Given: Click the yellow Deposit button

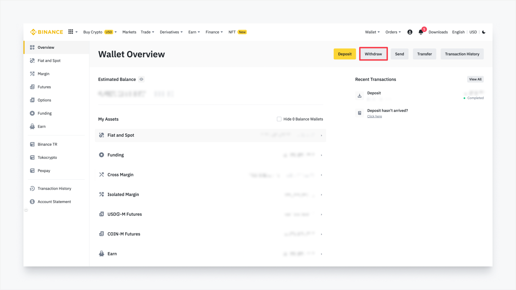Looking at the screenshot, I should [345, 54].
